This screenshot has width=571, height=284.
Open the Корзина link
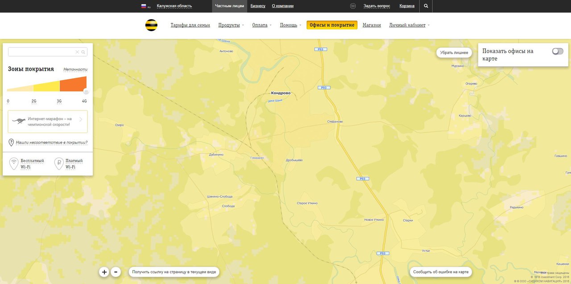point(407,6)
